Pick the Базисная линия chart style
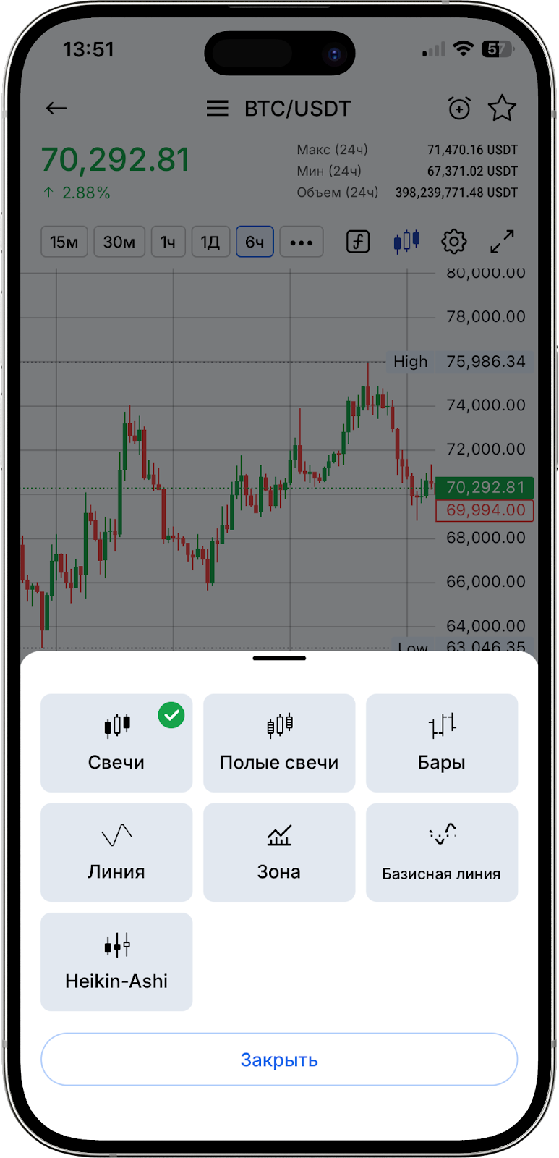This screenshot has height=1158, width=559. point(442,852)
